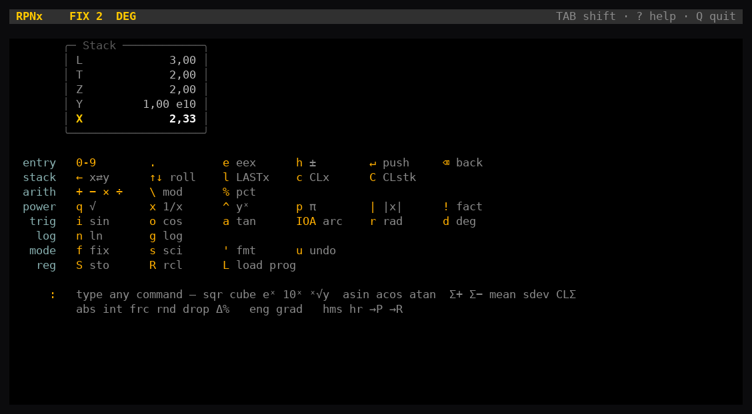Click the X register value 2,33
This screenshot has width=752, height=414.
pyautogui.click(x=183, y=118)
